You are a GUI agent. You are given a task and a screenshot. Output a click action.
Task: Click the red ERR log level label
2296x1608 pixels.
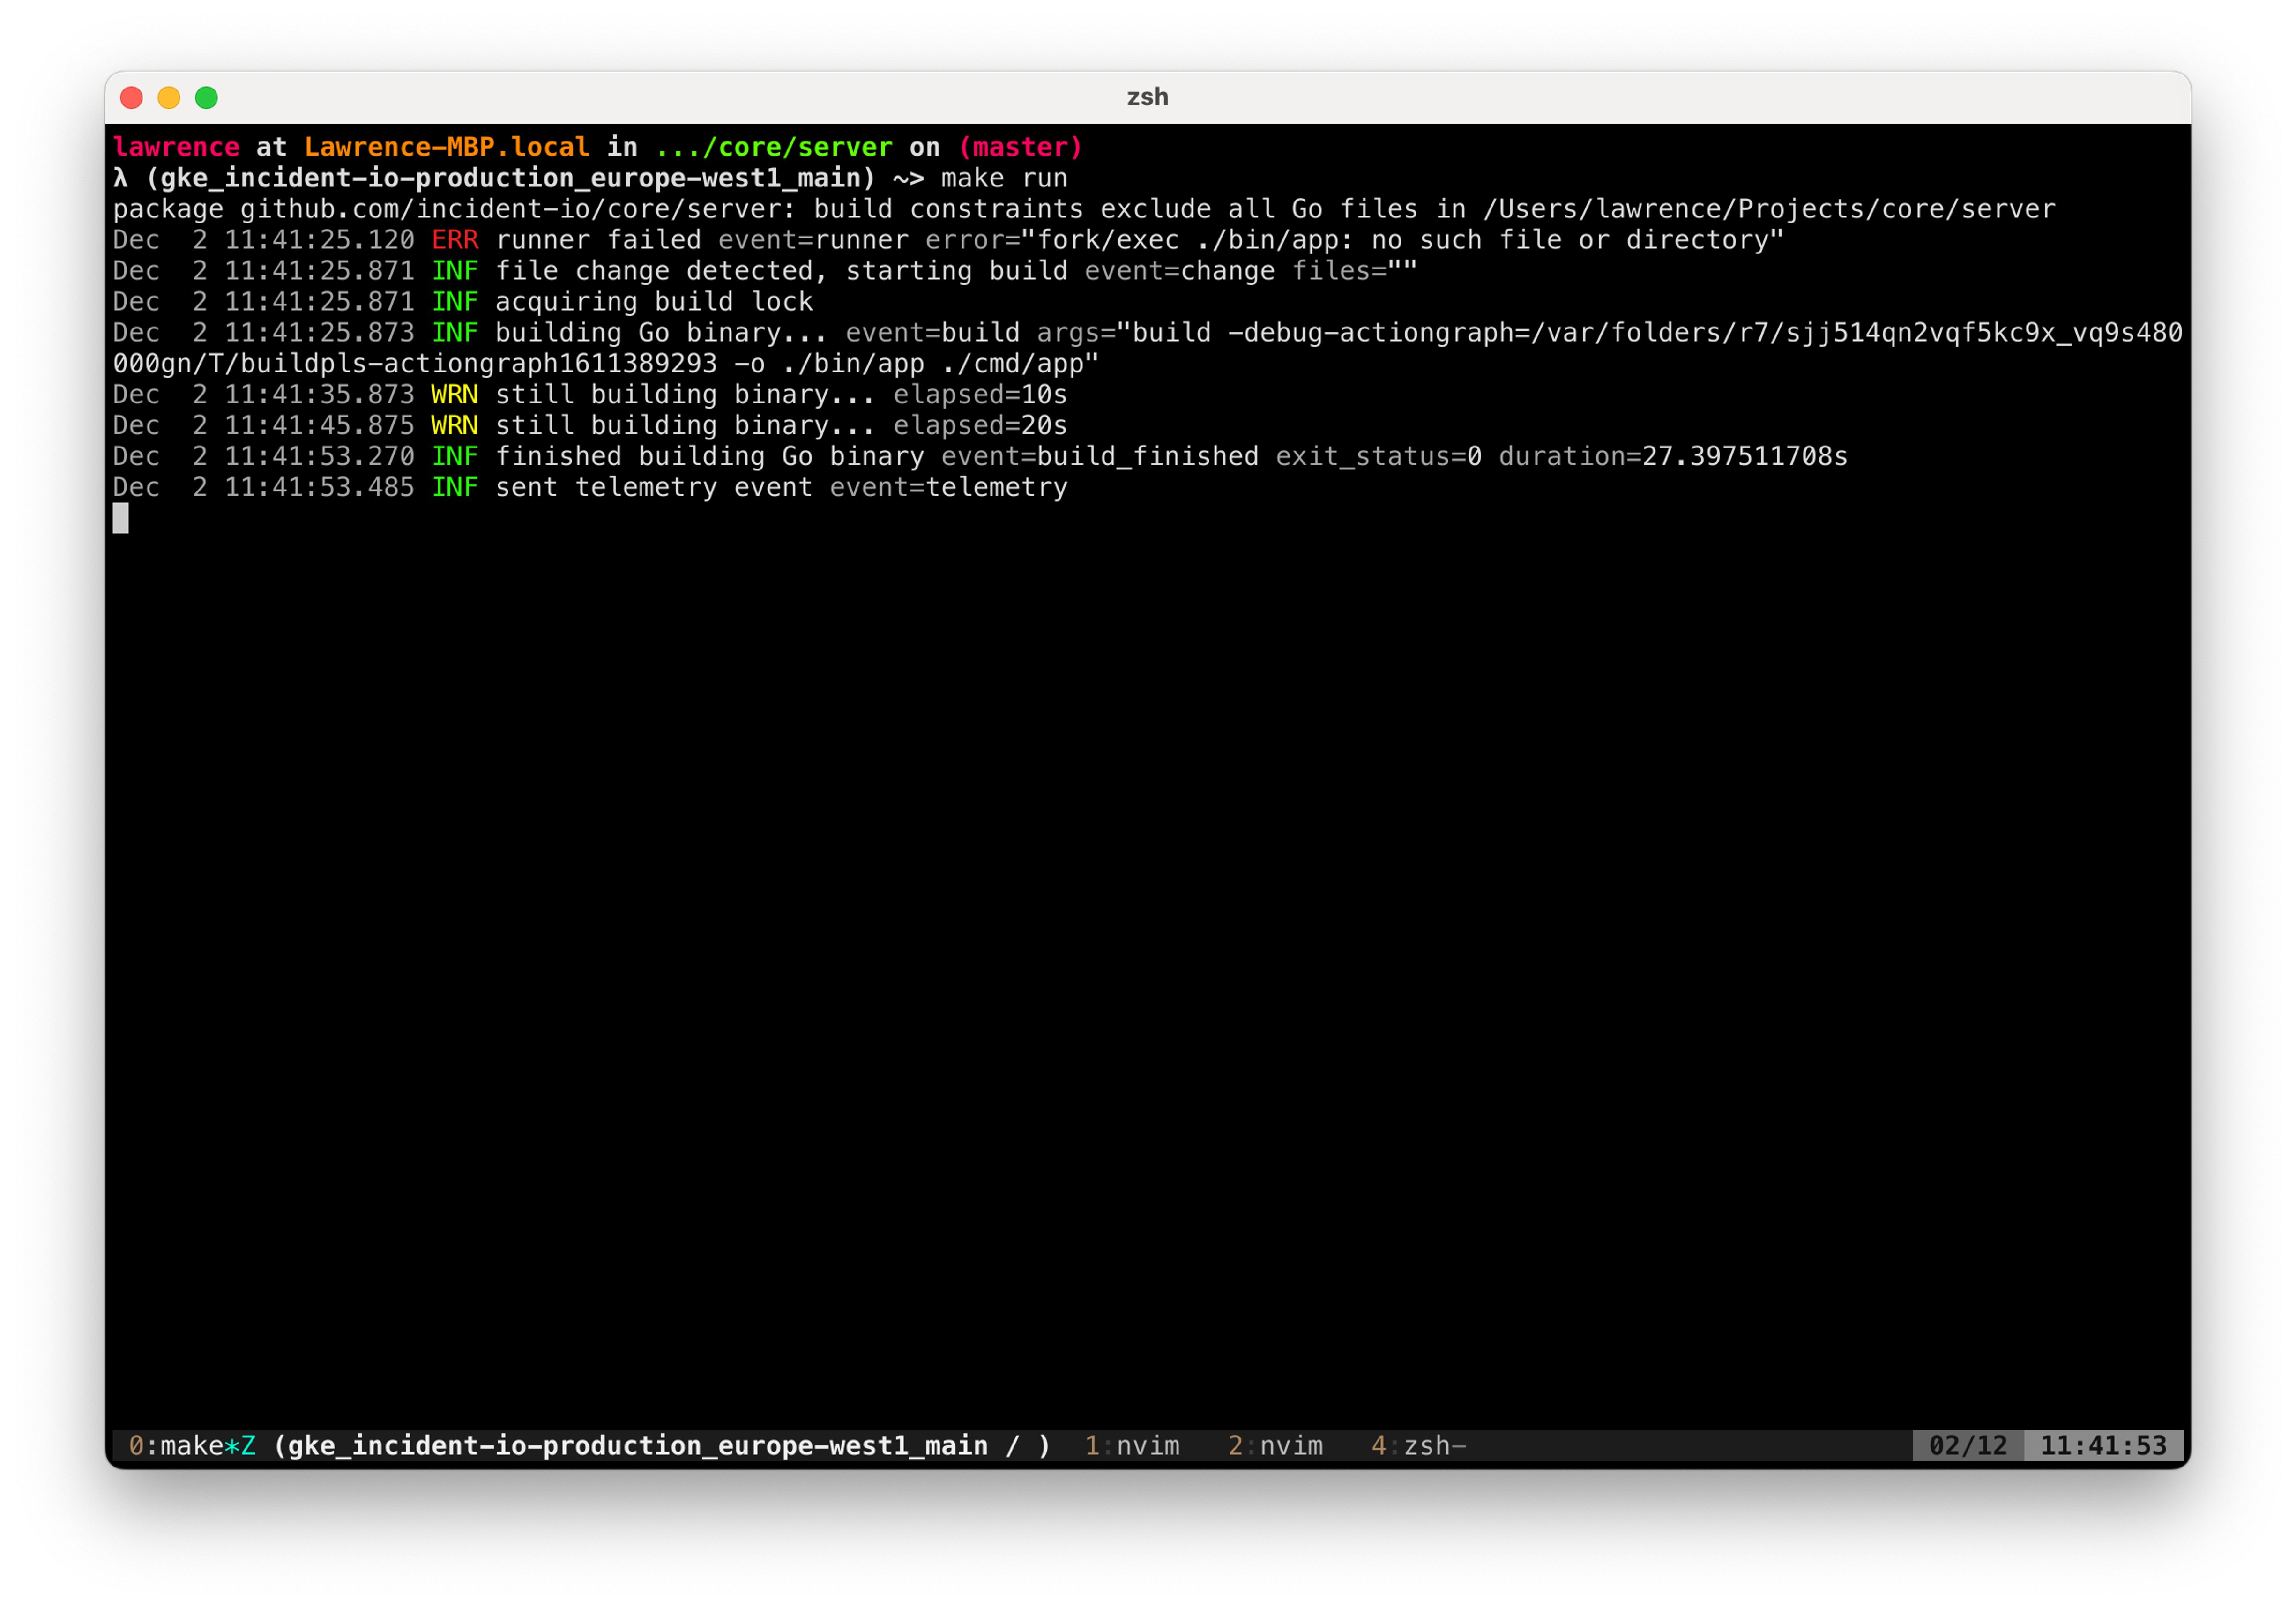click(x=455, y=240)
